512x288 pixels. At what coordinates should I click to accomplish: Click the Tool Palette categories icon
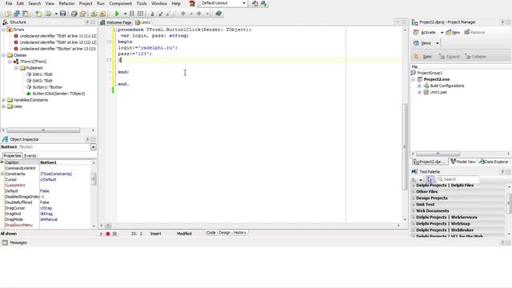point(414,179)
